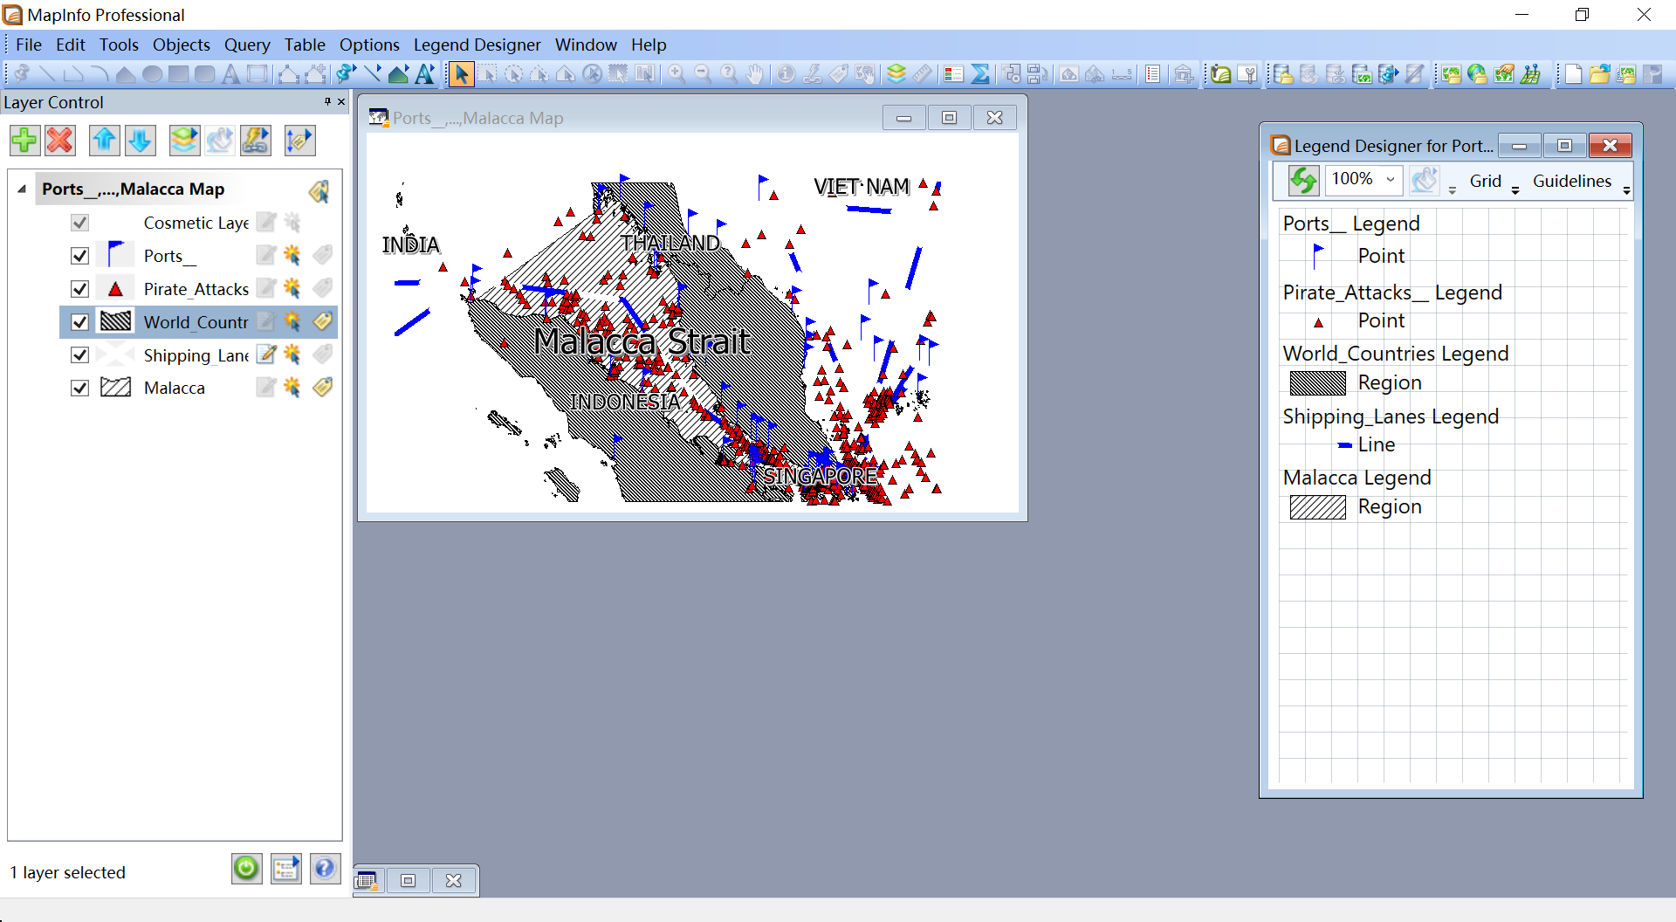Image resolution: width=1676 pixels, height=922 pixels.
Task: Click the Add Layers green plus icon
Action: pyautogui.click(x=24, y=141)
